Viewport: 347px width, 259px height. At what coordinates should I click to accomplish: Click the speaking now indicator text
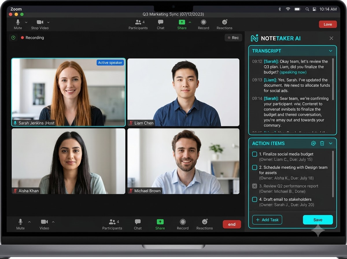[293, 72]
